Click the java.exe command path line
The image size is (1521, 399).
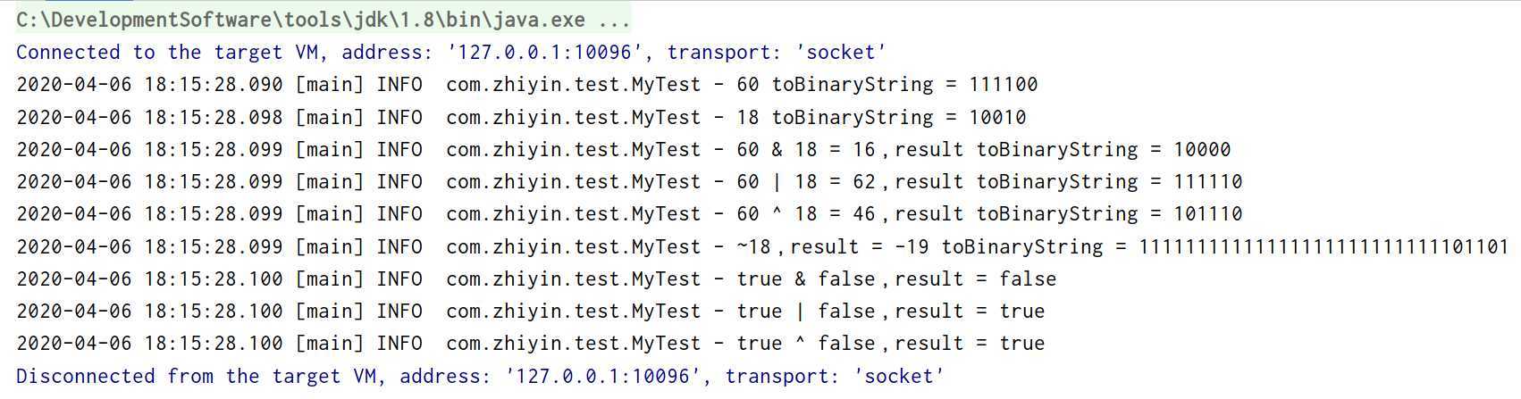pyautogui.click(x=324, y=20)
